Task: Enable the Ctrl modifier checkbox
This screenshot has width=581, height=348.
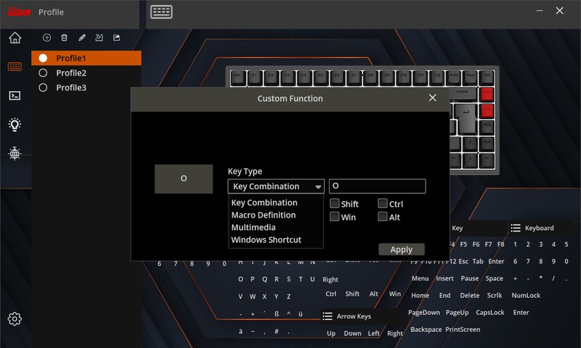Action: 383,203
